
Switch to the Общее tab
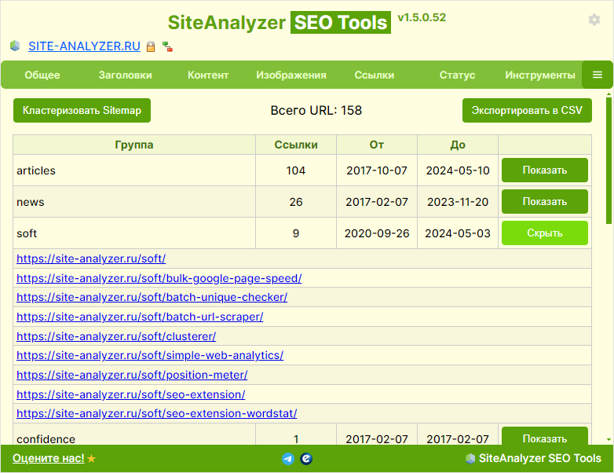pyautogui.click(x=42, y=75)
